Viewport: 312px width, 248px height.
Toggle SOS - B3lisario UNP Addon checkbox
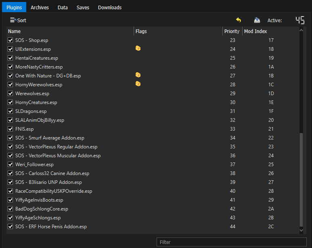[10, 182]
